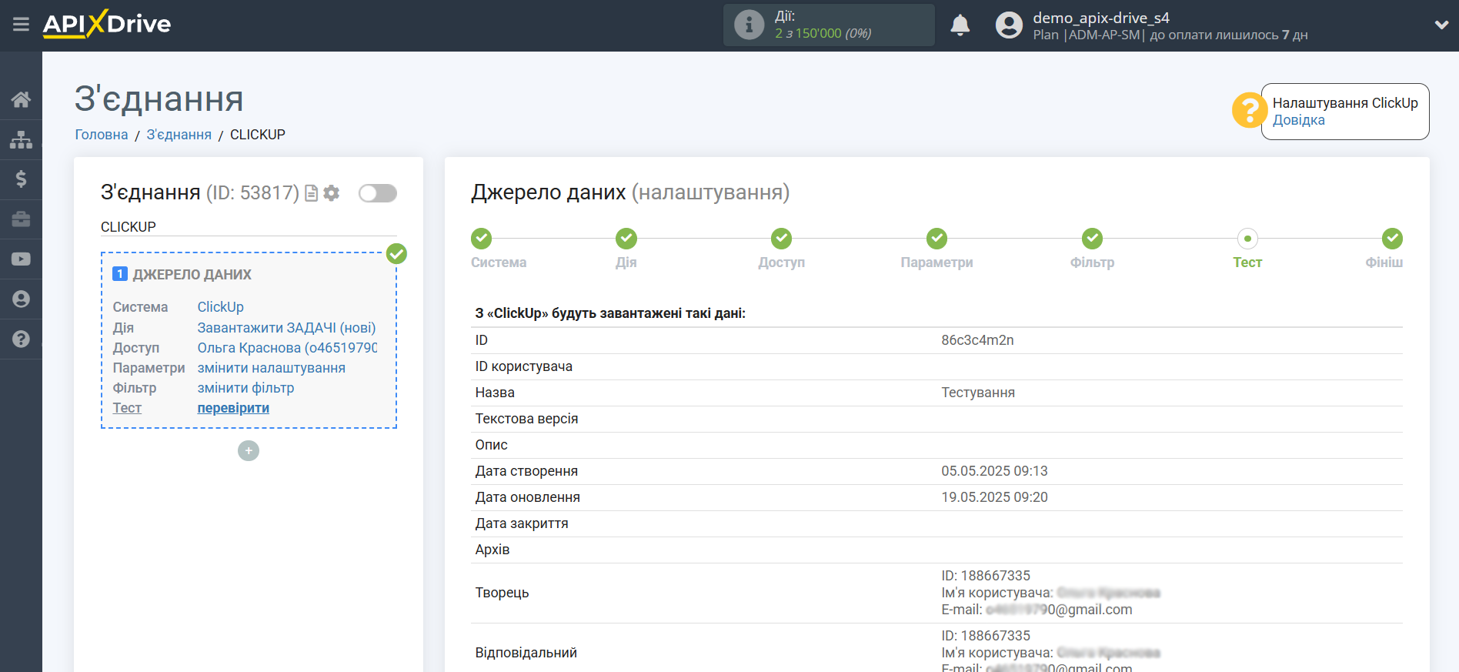Click the Дата закриття row label
Viewport: 1459px width, 672px height.
pyautogui.click(x=522, y=523)
